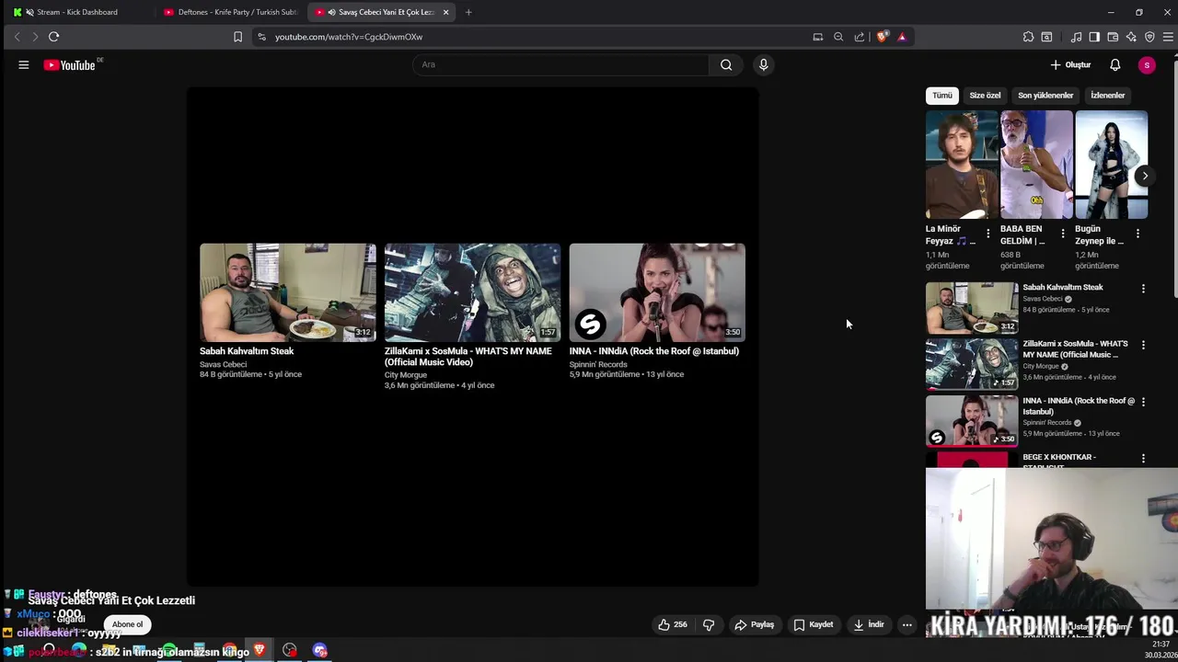
Task: Open the Brave Rewards triangle icon
Action: pos(902,37)
